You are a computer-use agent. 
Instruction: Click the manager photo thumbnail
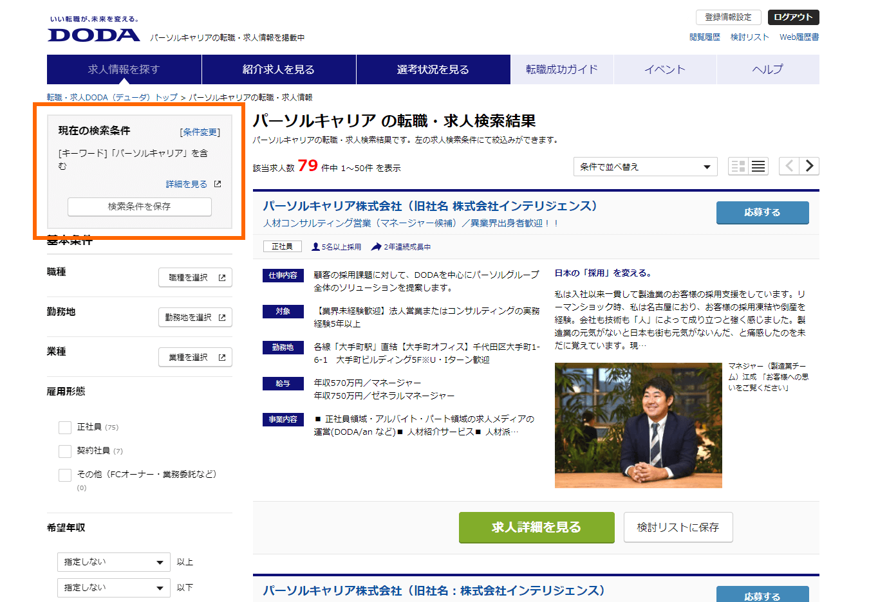click(638, 425)
